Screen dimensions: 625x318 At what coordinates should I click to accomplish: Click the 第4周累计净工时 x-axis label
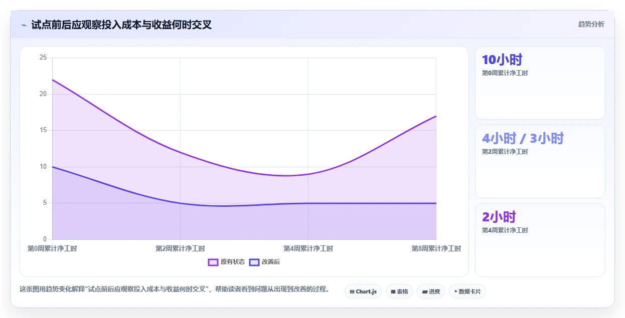308,248
